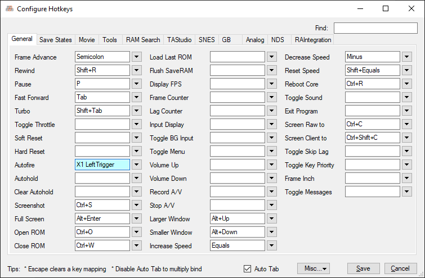Open the Save States tab

coord(55,40)
